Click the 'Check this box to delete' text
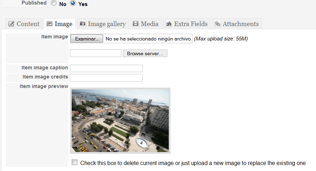Image resolution: width=316 pixels, height=171 pixels. coord(193,163)
